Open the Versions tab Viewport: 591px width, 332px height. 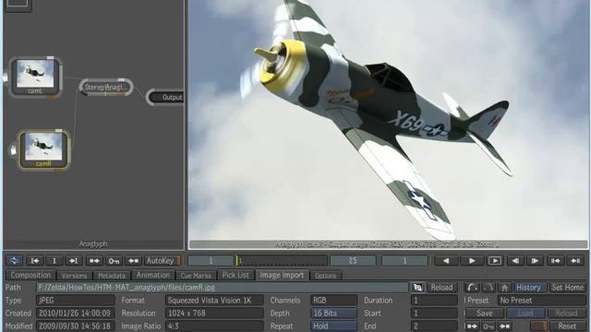(x=74, y=276)
